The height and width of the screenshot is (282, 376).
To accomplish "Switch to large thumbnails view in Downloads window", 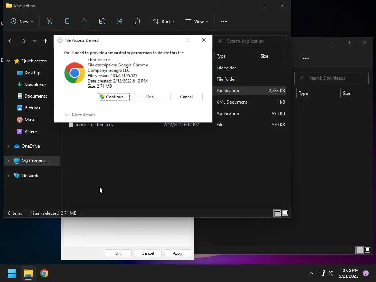I will pos(367,250).
